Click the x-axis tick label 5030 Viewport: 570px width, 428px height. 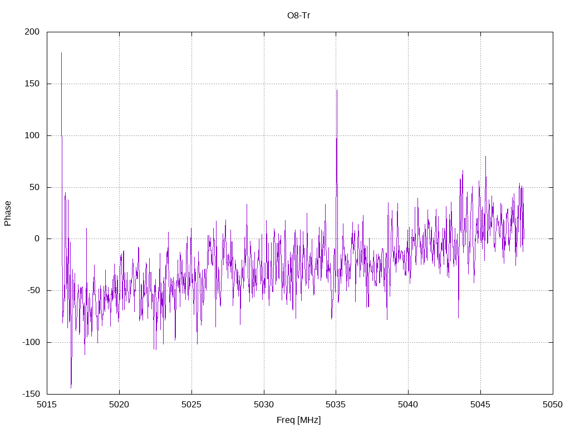click(x=264, y=405)
